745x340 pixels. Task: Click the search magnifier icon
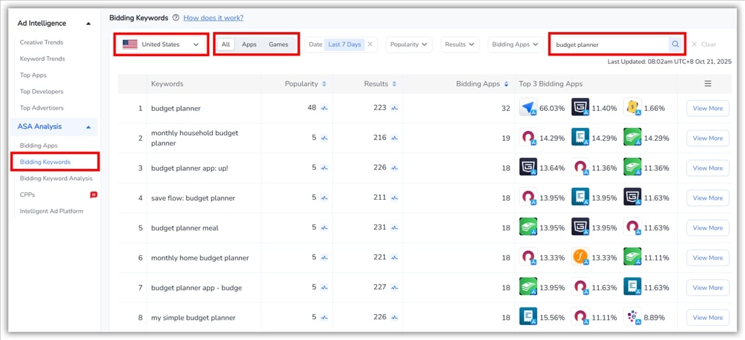[675, 44]
